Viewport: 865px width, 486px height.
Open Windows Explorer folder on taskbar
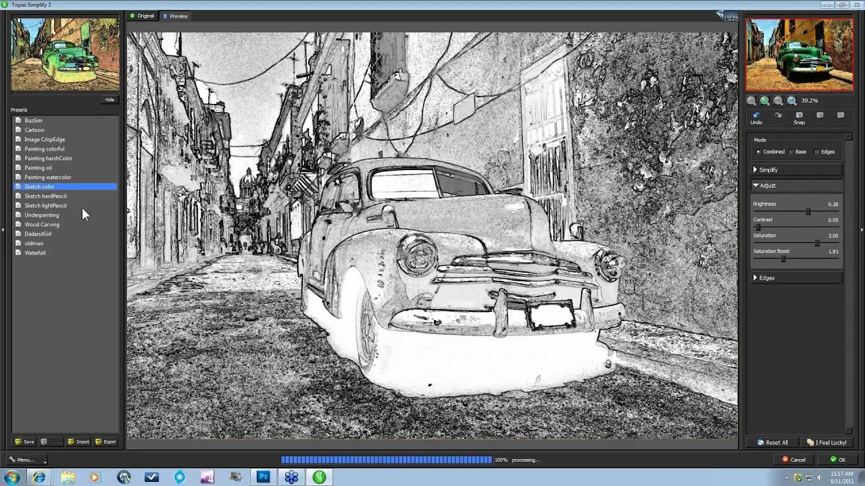click(68, 477)
